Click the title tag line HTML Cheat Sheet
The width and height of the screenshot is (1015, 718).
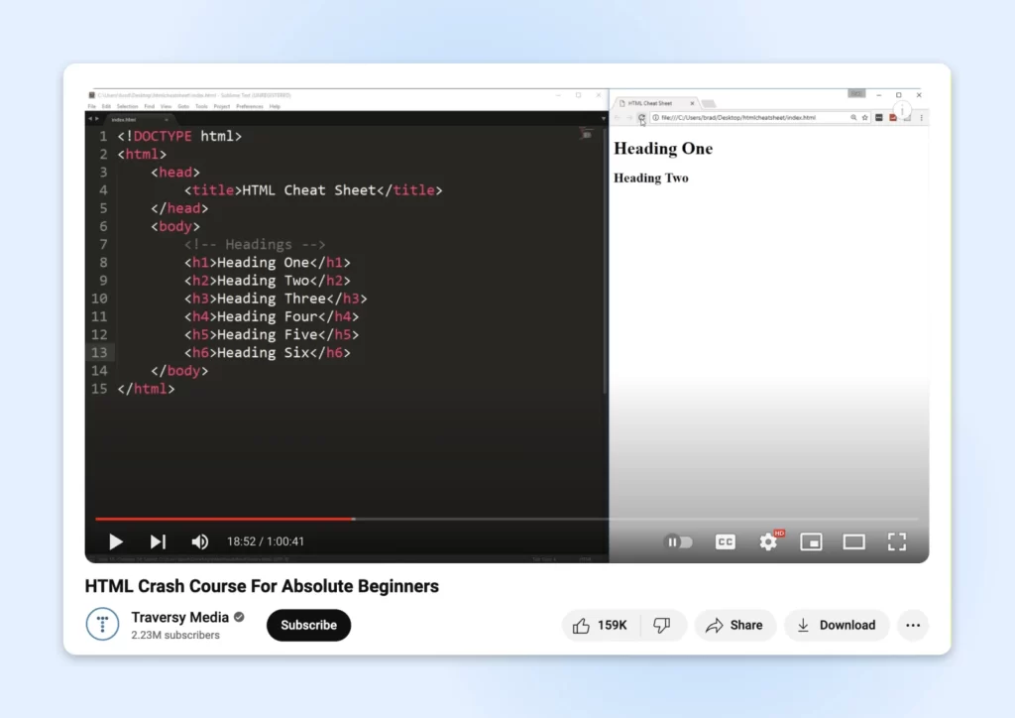tap(313, 190)
